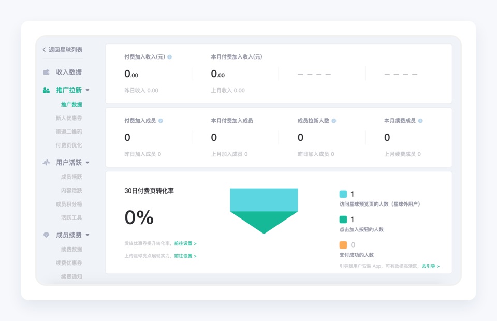497x321 pixels.
Task: Click 前往设置 link after 上传星球亮点展现实力
Action: click(185, 256)
